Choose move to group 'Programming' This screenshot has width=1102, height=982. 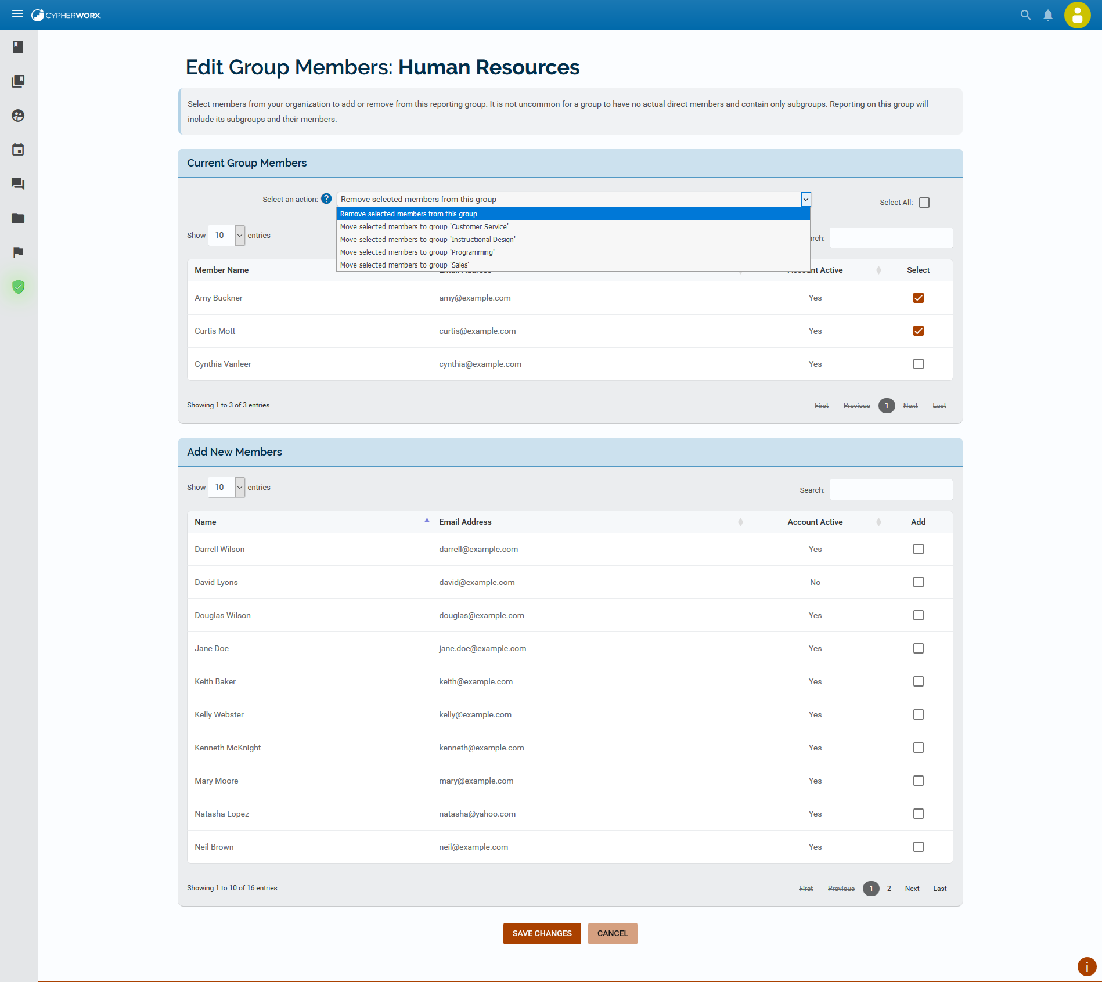pos(573,252)
